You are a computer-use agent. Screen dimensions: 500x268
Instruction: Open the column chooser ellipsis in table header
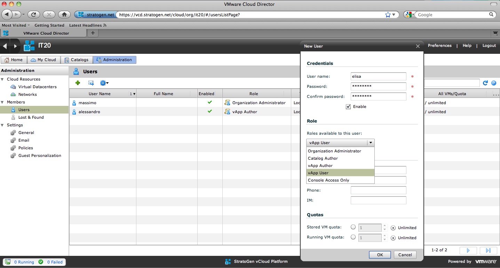[496, 94]
